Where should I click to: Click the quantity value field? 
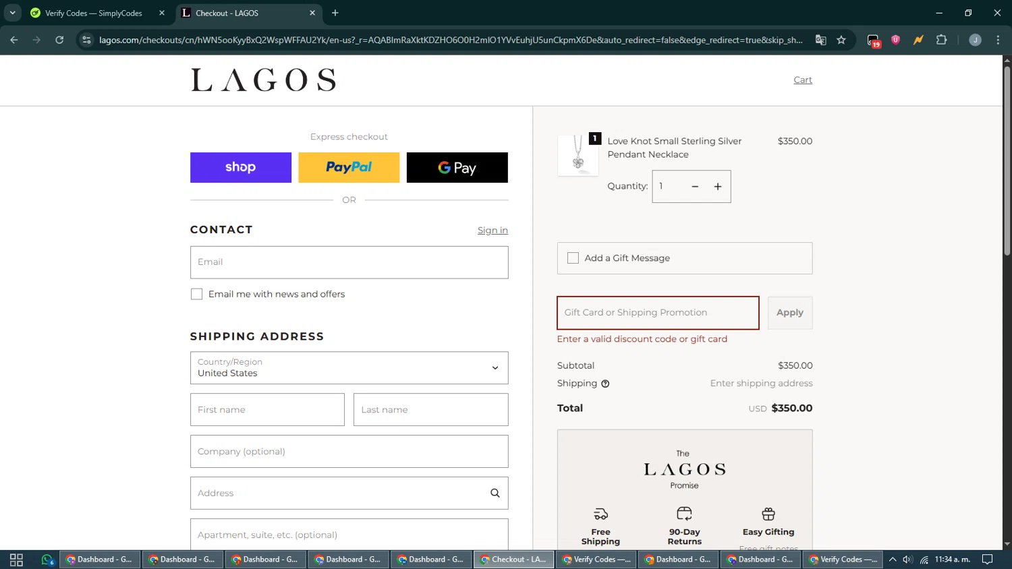[x=669, y=187]
